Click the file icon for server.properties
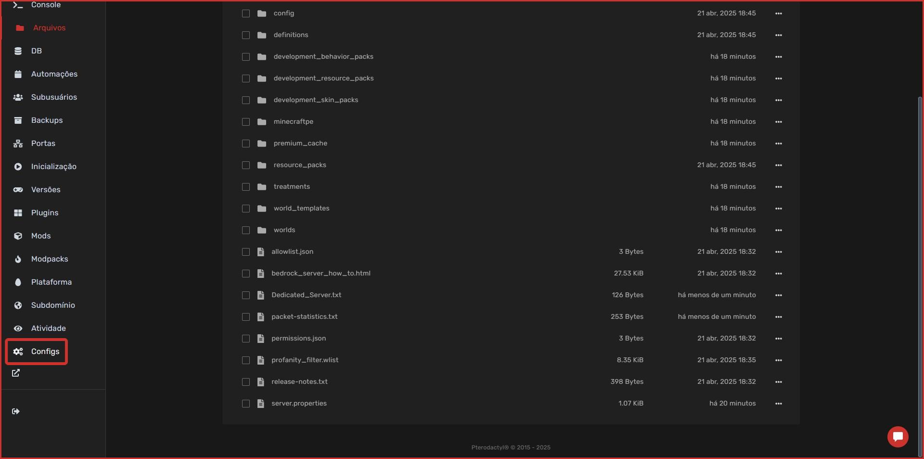Screen dimensions: 924x459 pos(261,404)
